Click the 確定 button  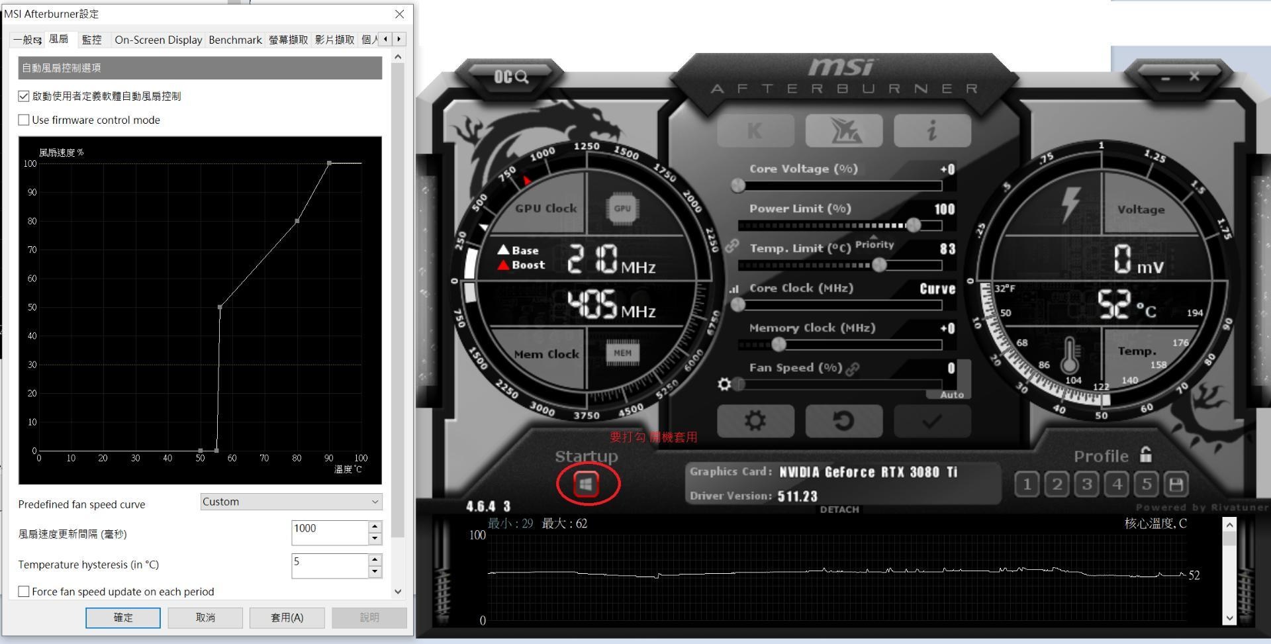(123, 618)
